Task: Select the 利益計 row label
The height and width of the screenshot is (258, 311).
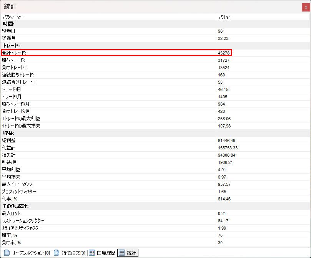Action: pyautogui.click(x=8, y=148)
